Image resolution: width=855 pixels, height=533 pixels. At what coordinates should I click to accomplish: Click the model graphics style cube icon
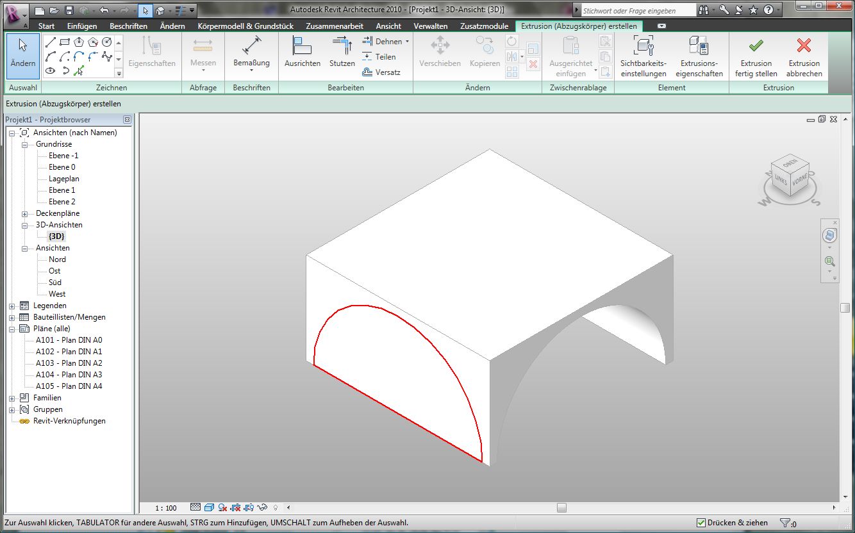[209, 508]
